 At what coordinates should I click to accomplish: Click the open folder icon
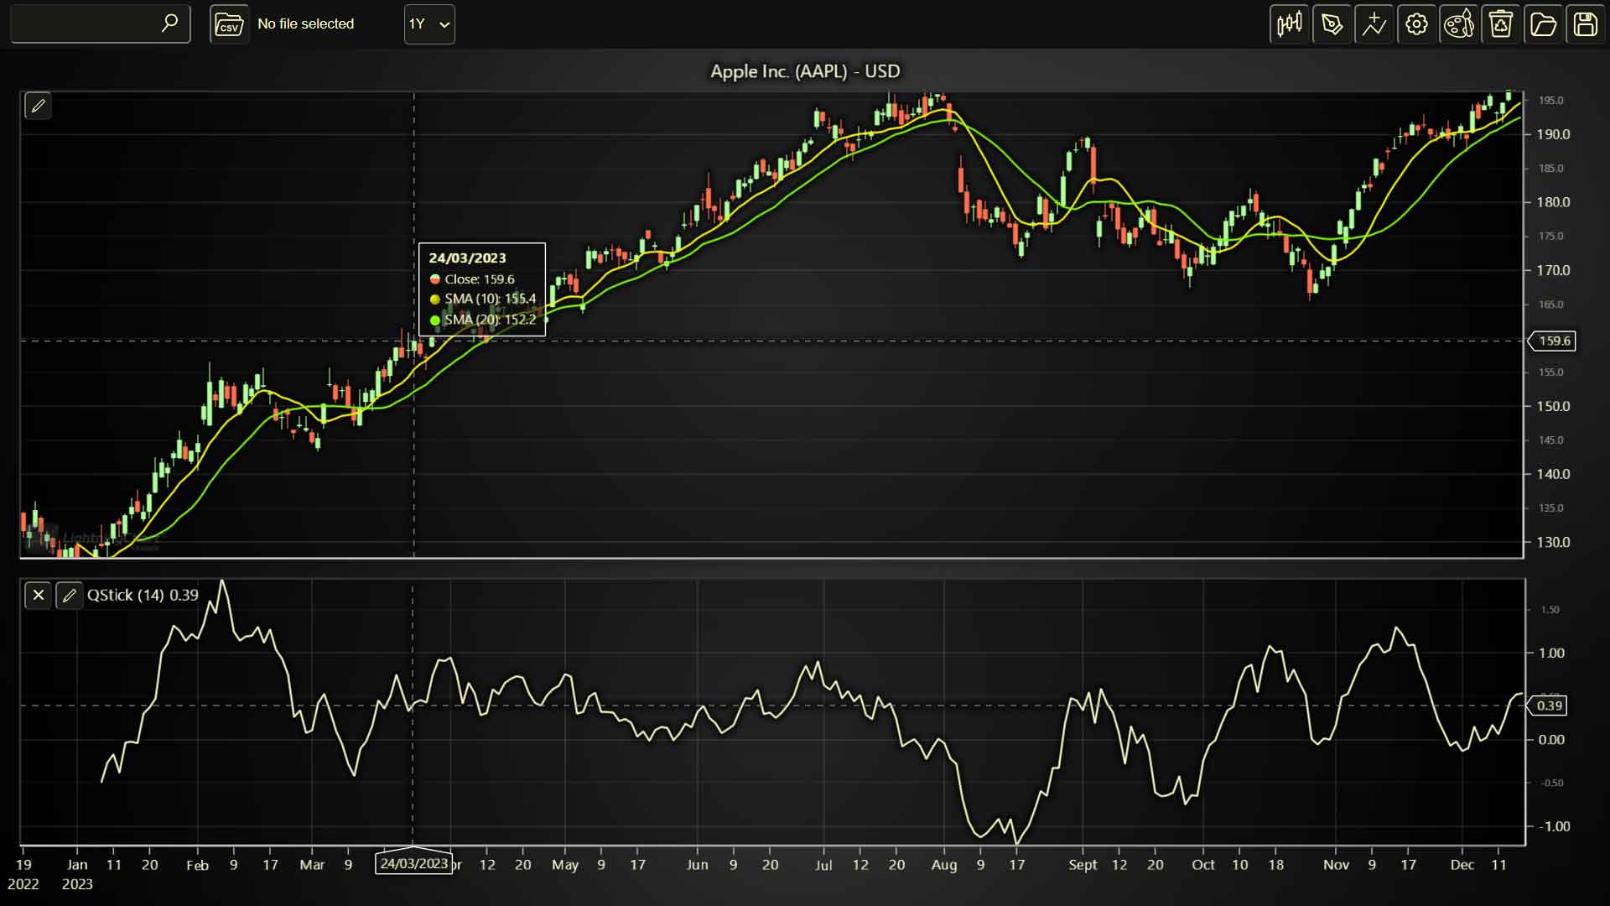(x=1543, y=24)
